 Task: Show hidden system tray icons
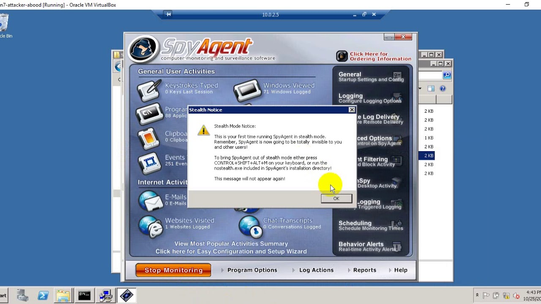coord(477,296)
